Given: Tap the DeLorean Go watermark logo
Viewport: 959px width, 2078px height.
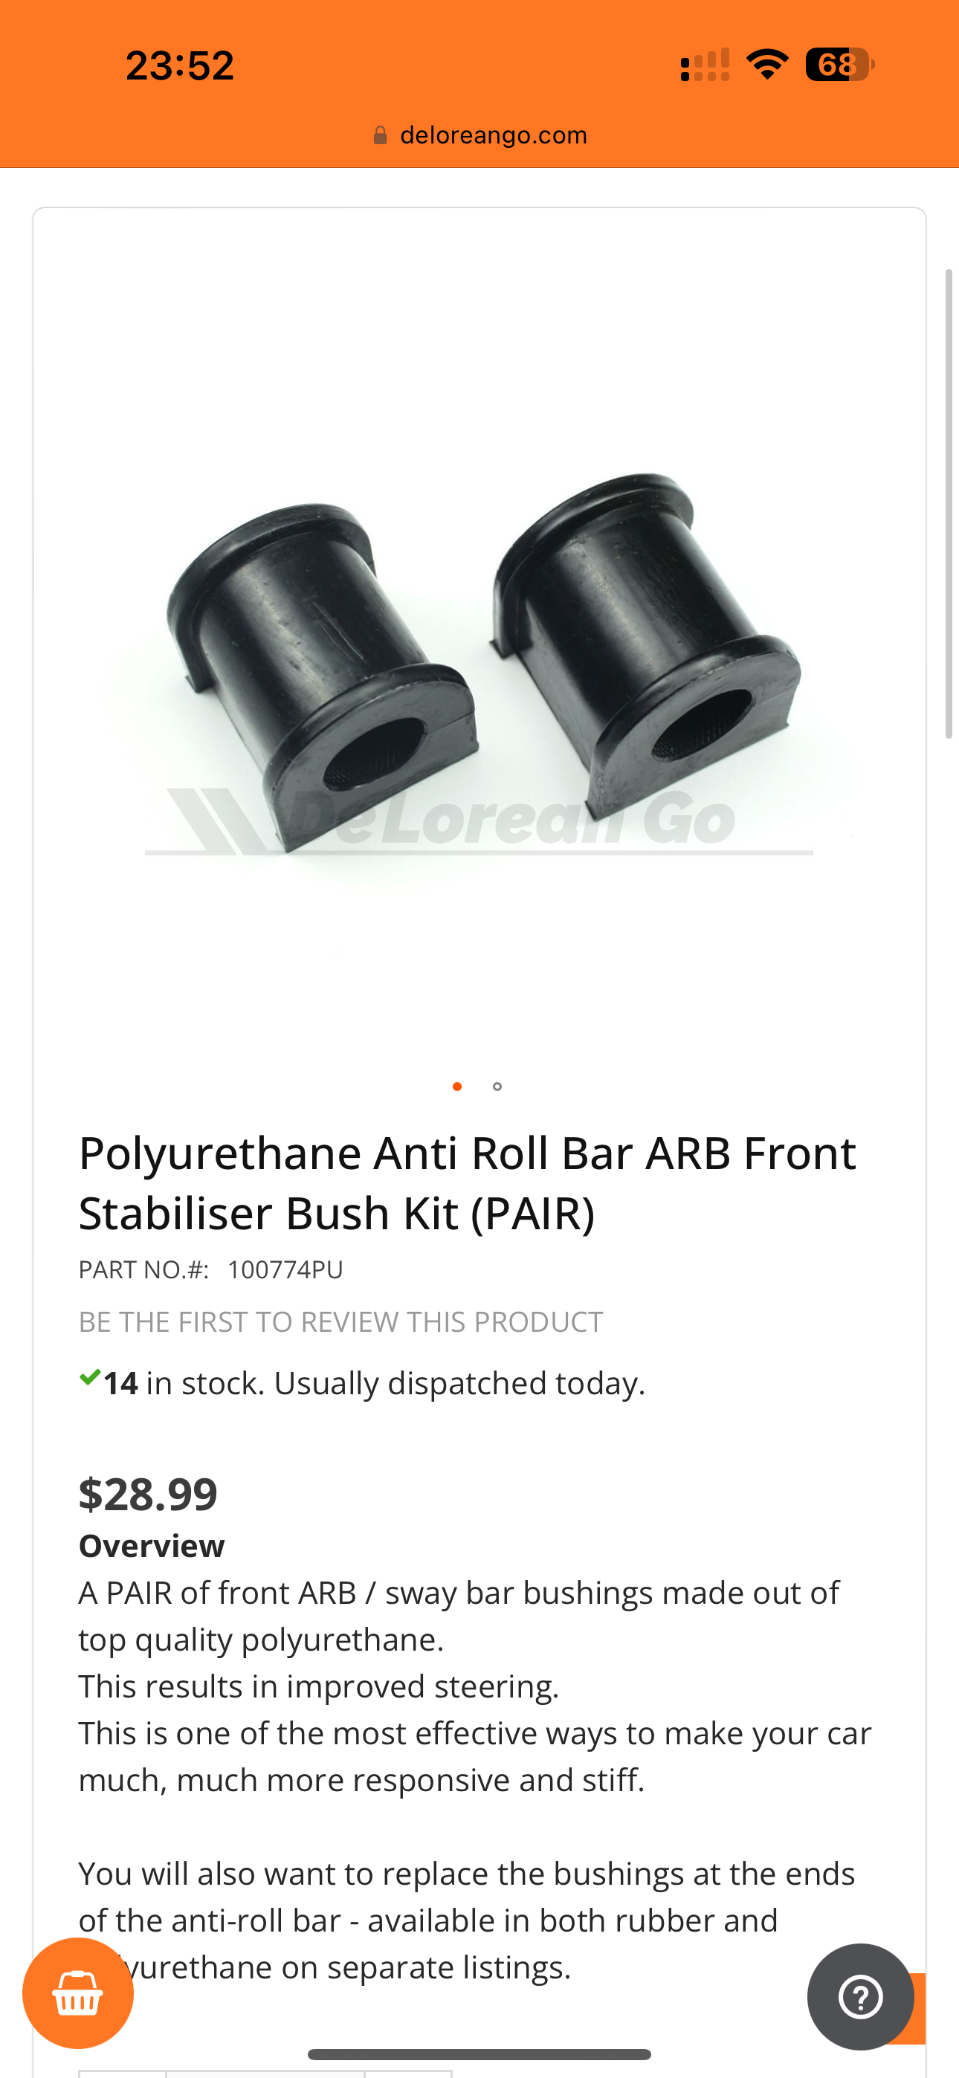Looking at the screenshot, I should [x=479, y=820].
